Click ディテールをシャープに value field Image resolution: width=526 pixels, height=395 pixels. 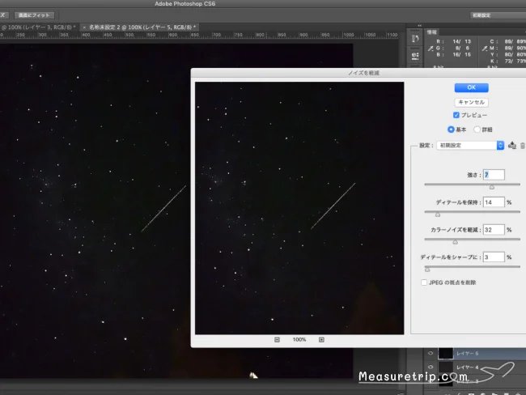(494, 257)
